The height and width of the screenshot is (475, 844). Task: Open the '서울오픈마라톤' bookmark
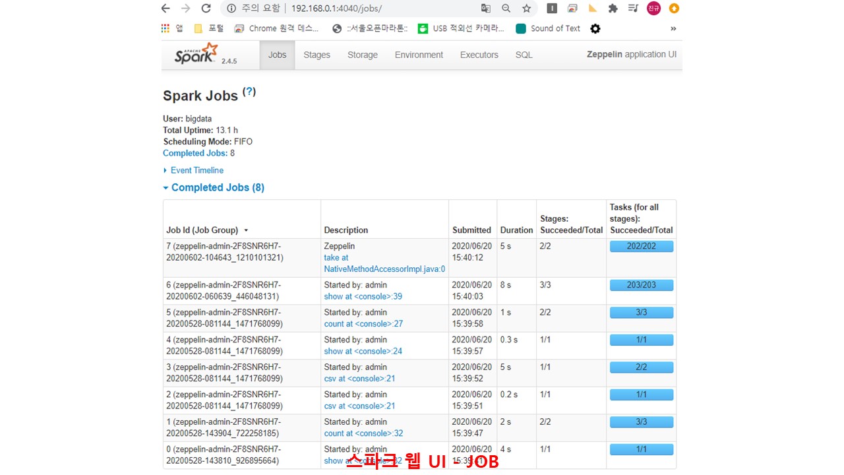370,28
